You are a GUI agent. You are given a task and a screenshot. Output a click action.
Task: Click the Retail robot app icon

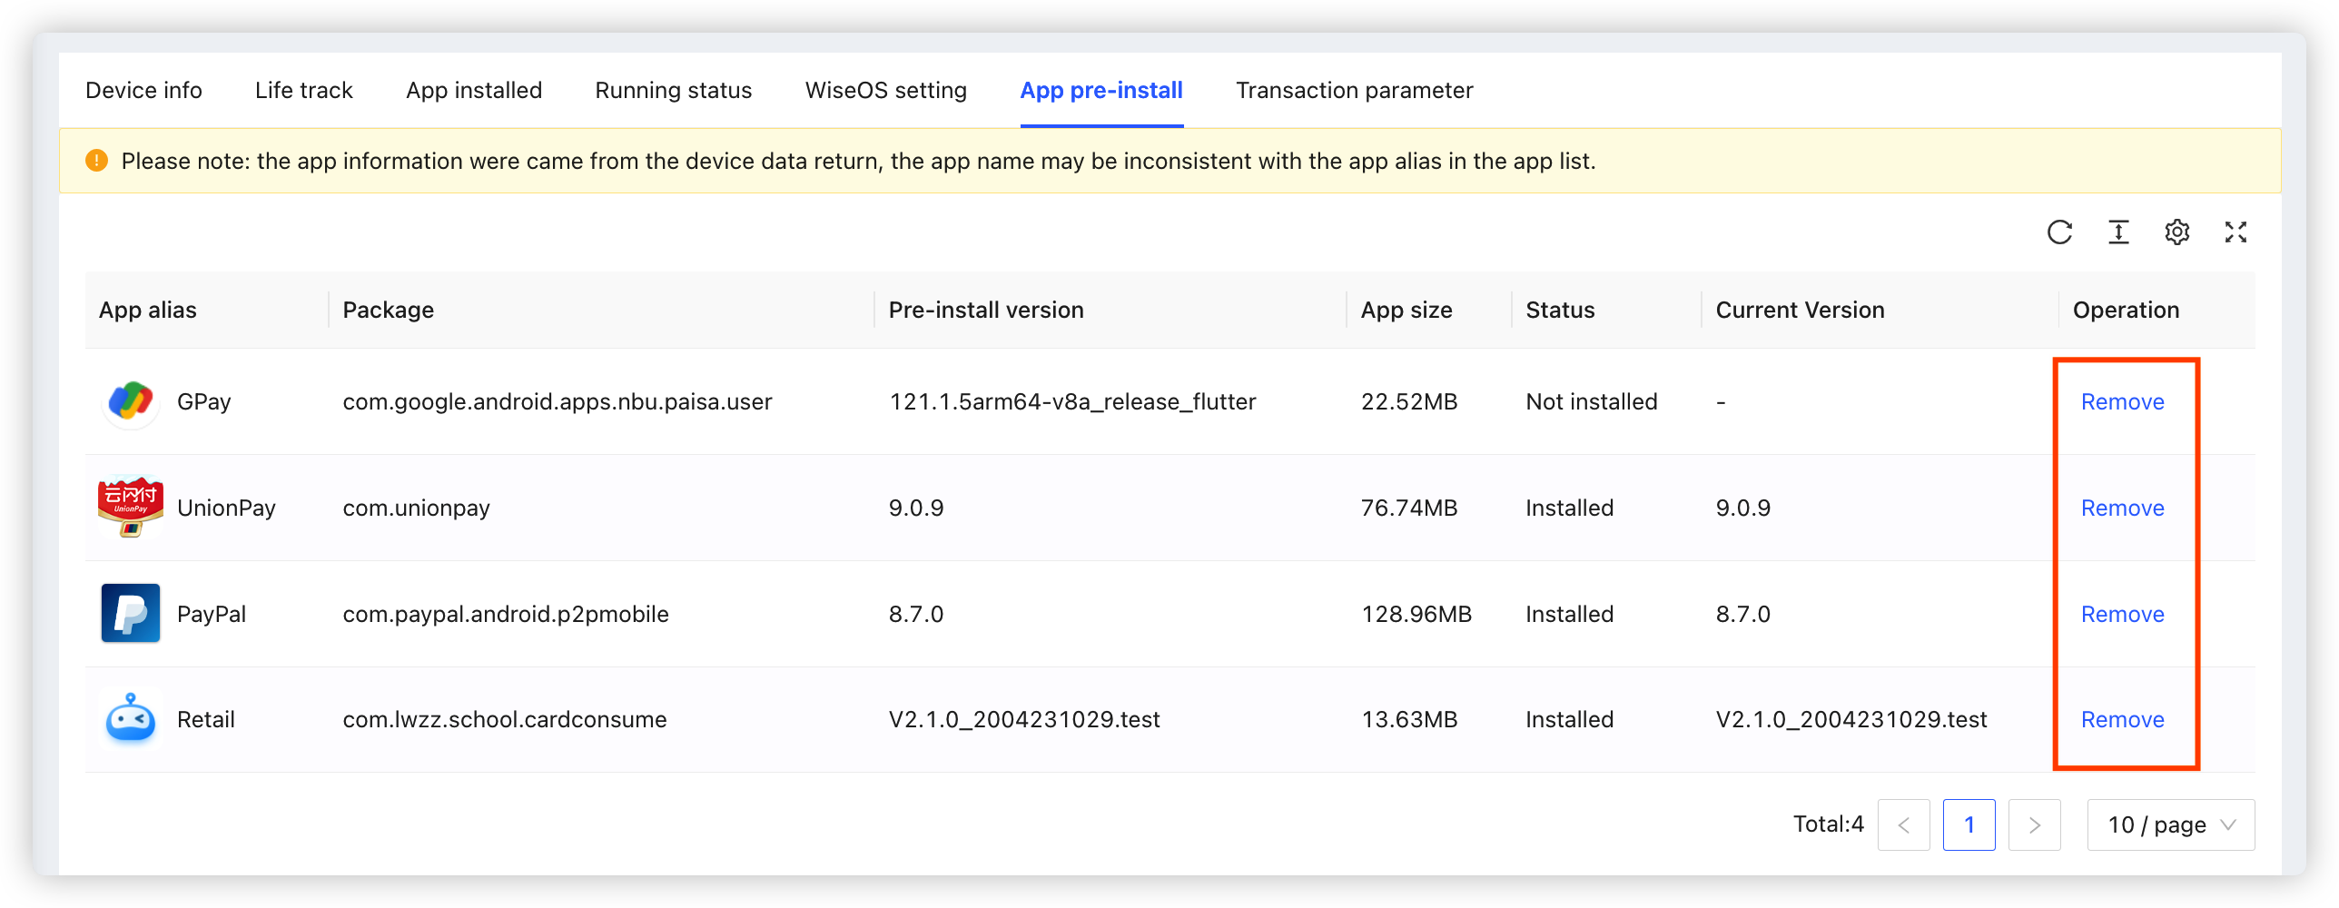coord(131,719)
